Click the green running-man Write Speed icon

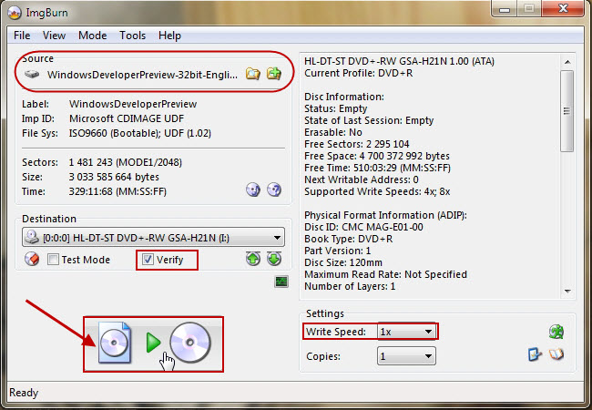(x=556, y=332)
